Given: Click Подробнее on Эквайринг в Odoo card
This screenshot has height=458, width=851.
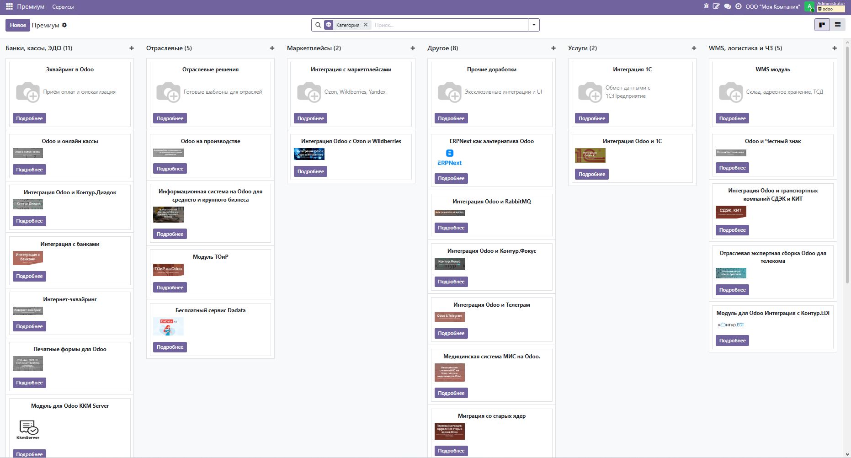Looking at the screenshot, I should (29, 118).
